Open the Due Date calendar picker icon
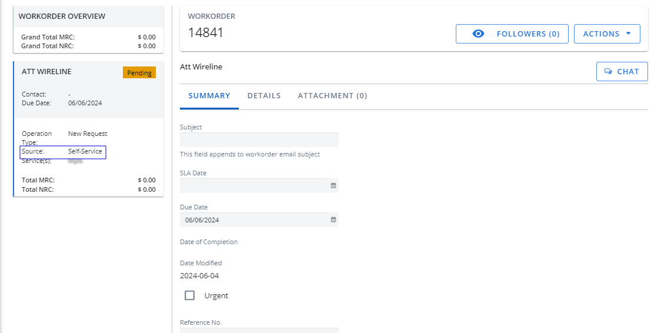The image size is (661, 333). (x=333, y=219)
